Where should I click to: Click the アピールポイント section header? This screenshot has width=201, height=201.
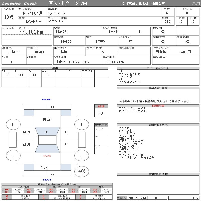[x=158, y=68]
